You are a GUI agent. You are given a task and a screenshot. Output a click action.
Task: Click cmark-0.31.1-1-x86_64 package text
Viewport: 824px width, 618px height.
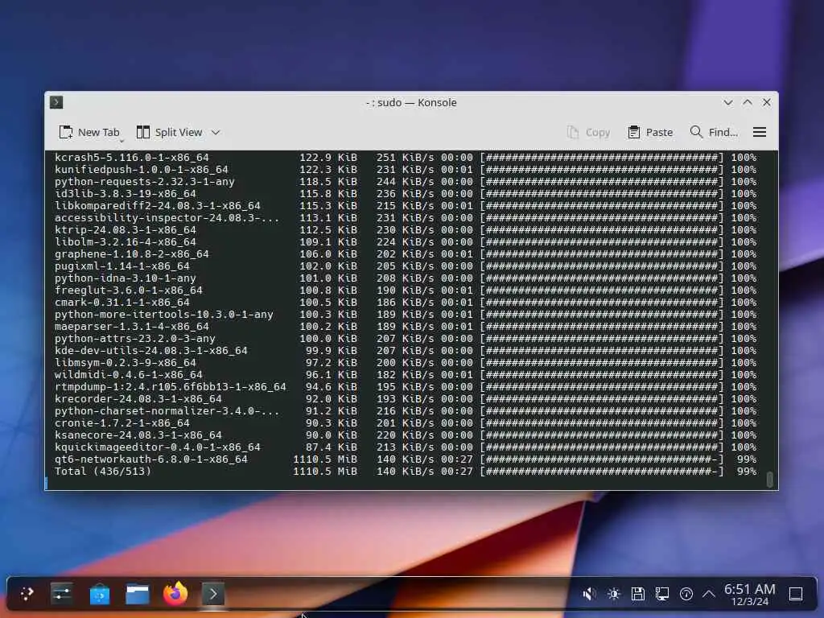(x=122, y=303)
